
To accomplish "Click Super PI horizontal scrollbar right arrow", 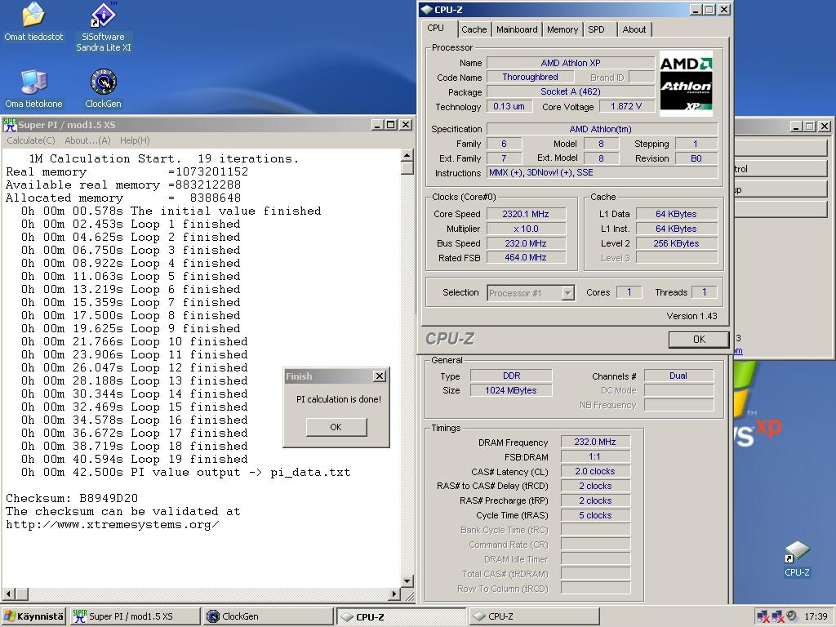I will pos(394,594).
